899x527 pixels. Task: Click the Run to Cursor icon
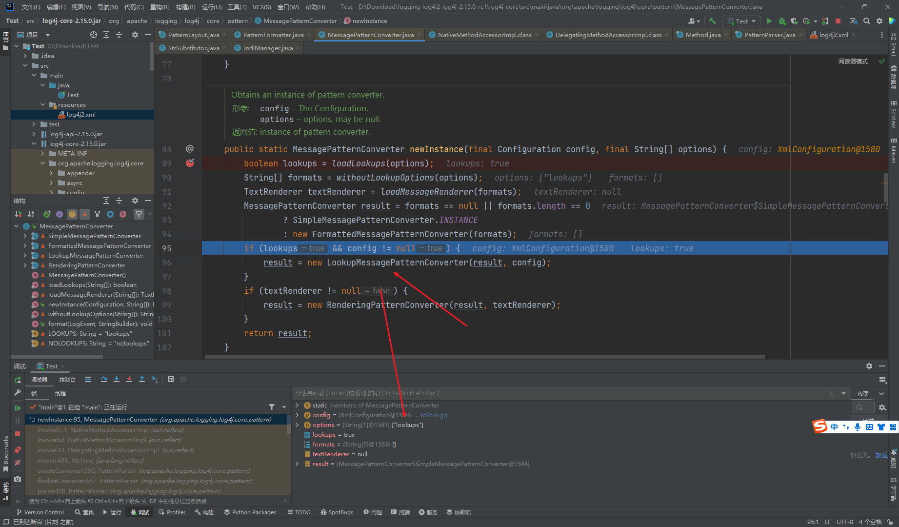point(155,379)
